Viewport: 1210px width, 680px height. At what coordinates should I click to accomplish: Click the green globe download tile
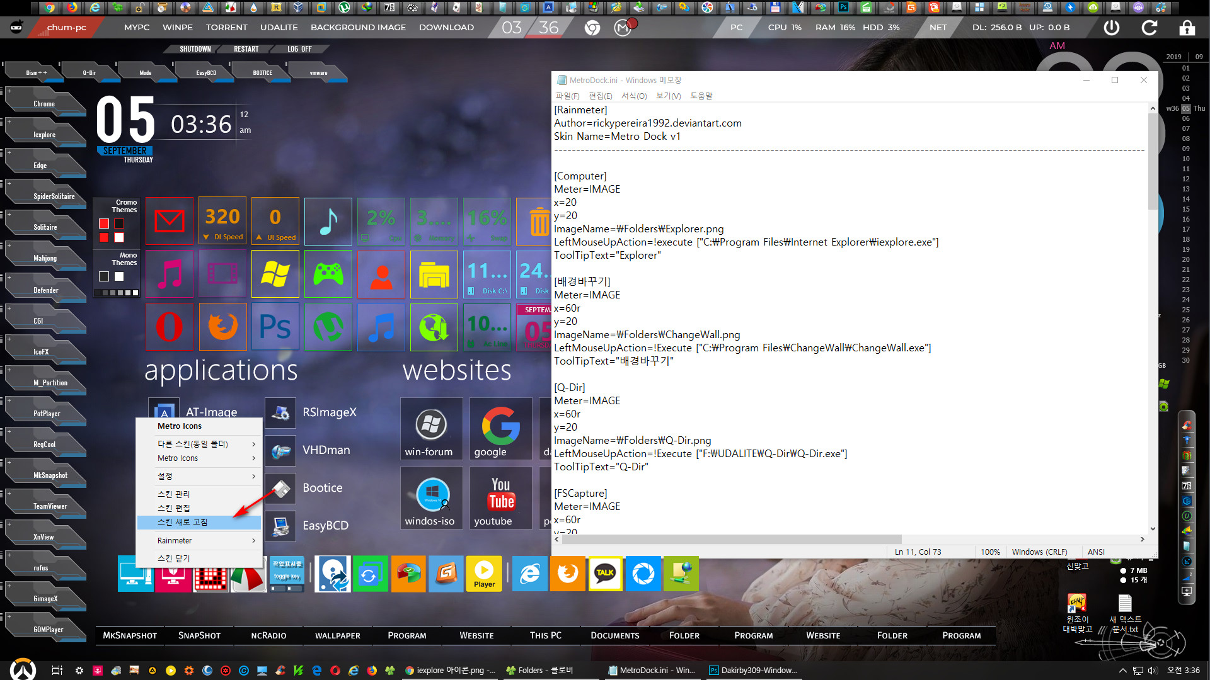(x=434, y=327)
